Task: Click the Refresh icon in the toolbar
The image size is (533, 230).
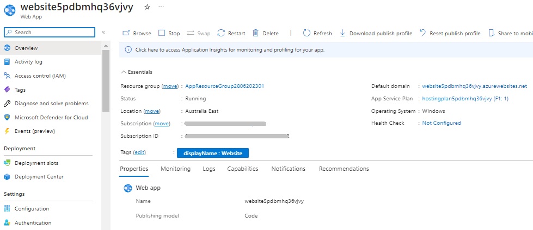Action: 307,33
